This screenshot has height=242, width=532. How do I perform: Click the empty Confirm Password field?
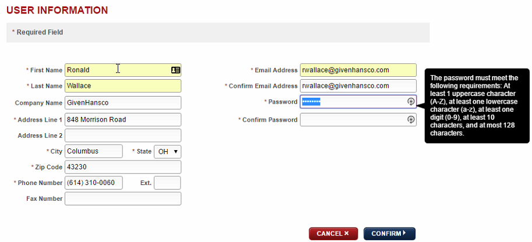352,120
